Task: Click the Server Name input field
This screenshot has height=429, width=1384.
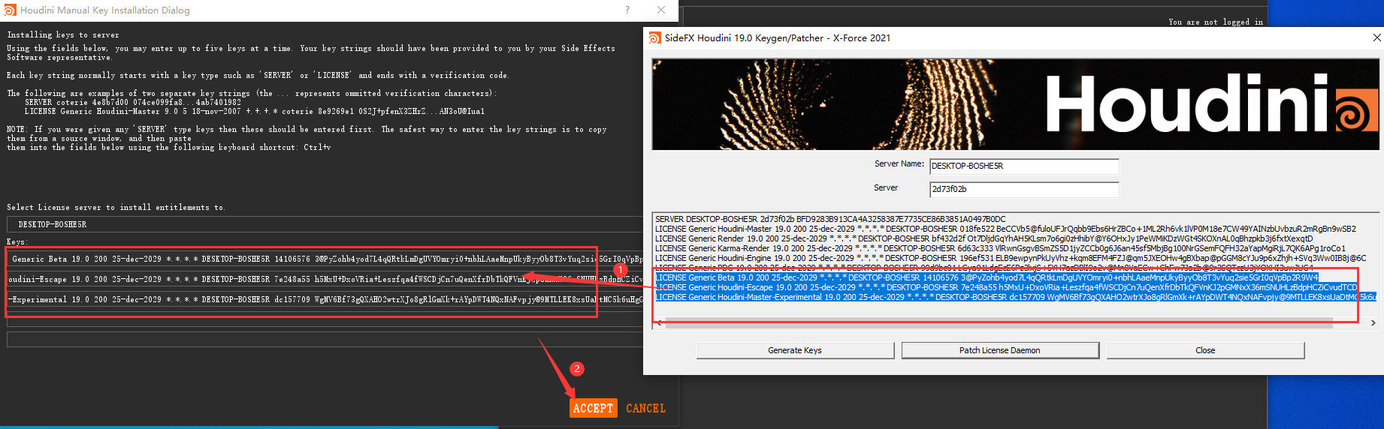Action: (x=1023, y=166)
